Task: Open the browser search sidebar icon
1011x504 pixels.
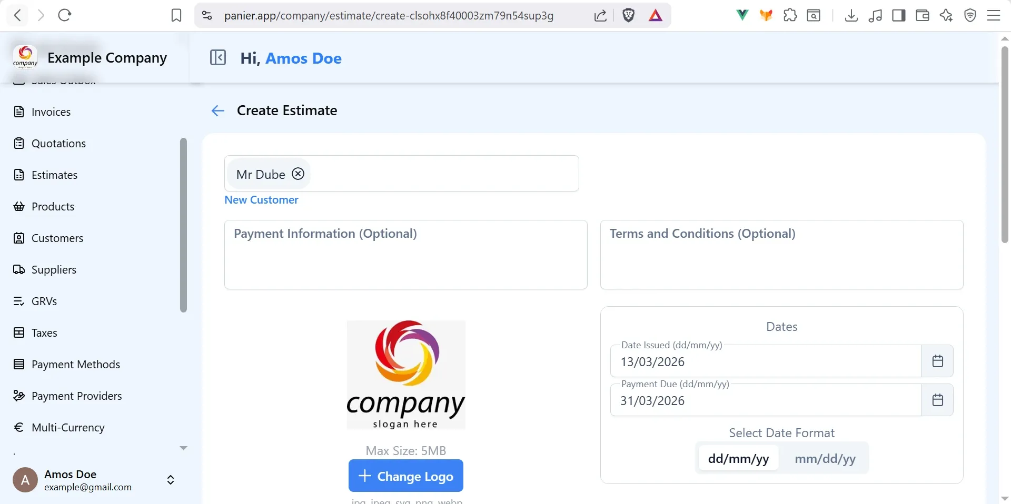Action: pyautogui.click(x=814, y=16)
